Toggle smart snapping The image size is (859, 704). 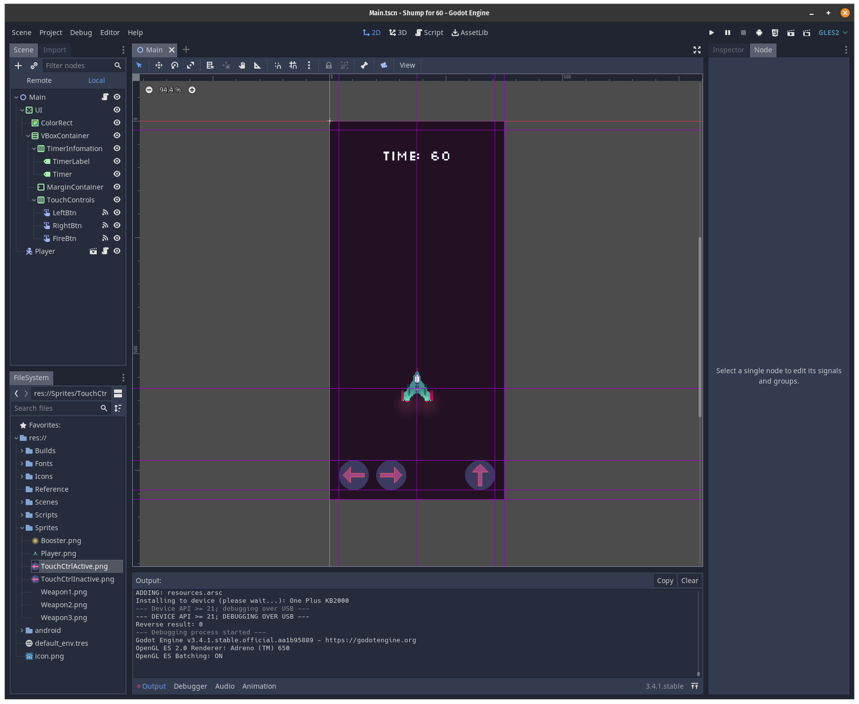pyautogui.click(x=278, y=65)
